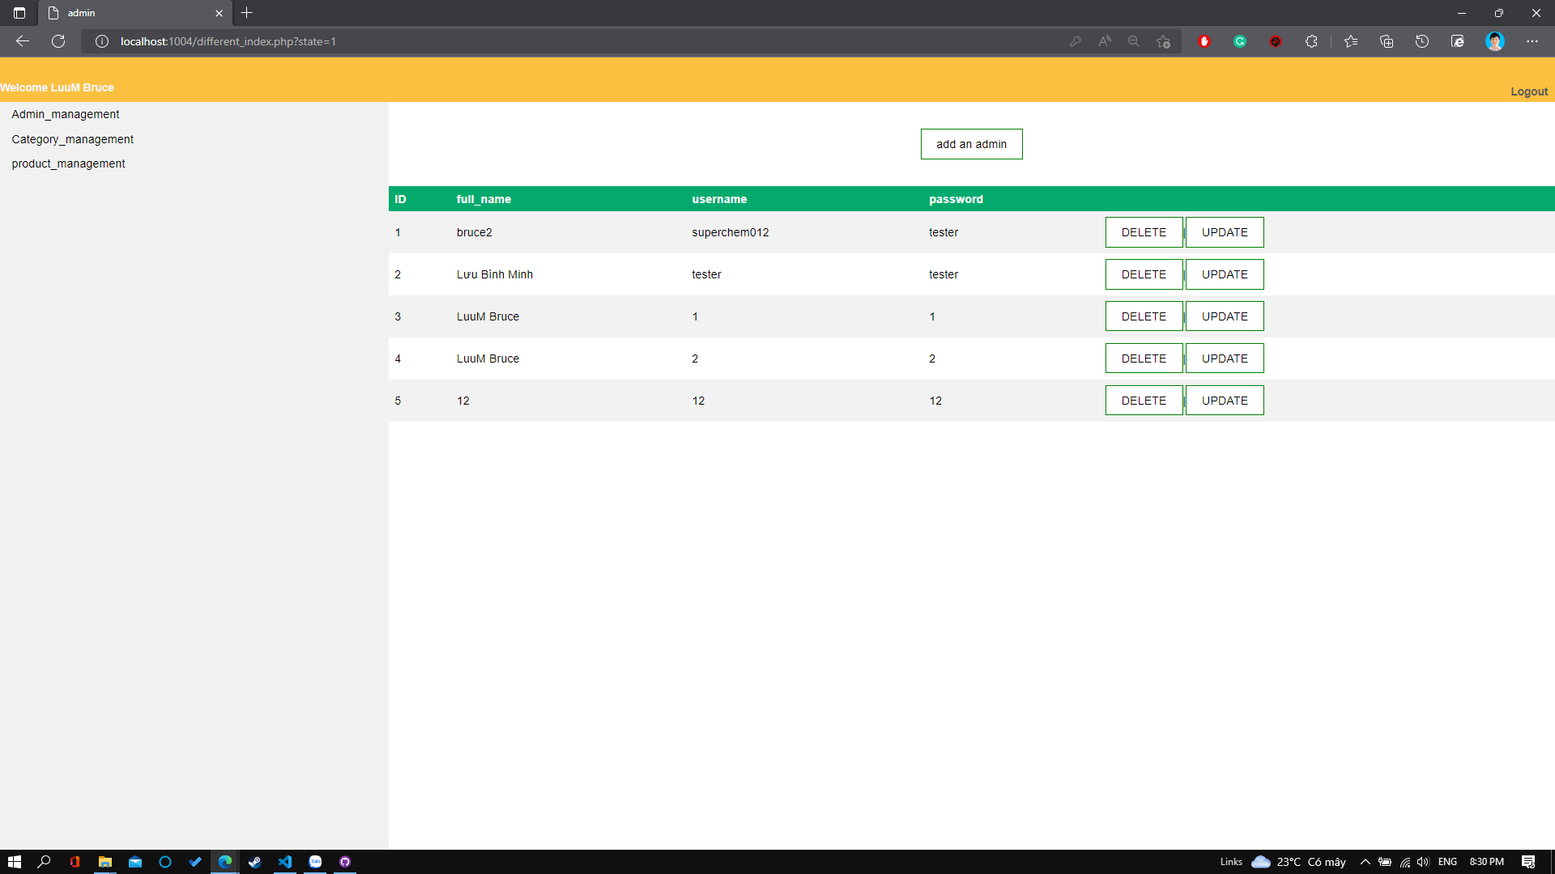Open browser History via the clock icon
This screenshot has height=874, width=1555.
(1422, 41)
